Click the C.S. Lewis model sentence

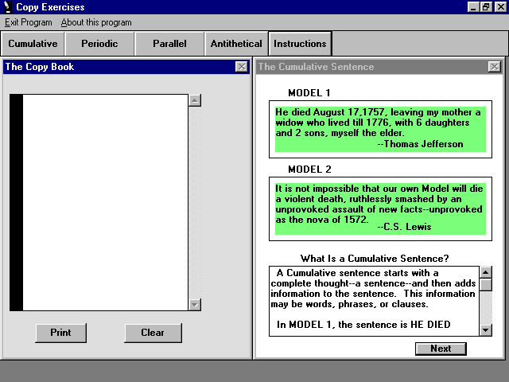pyautogui.click(x=379, y=209)
